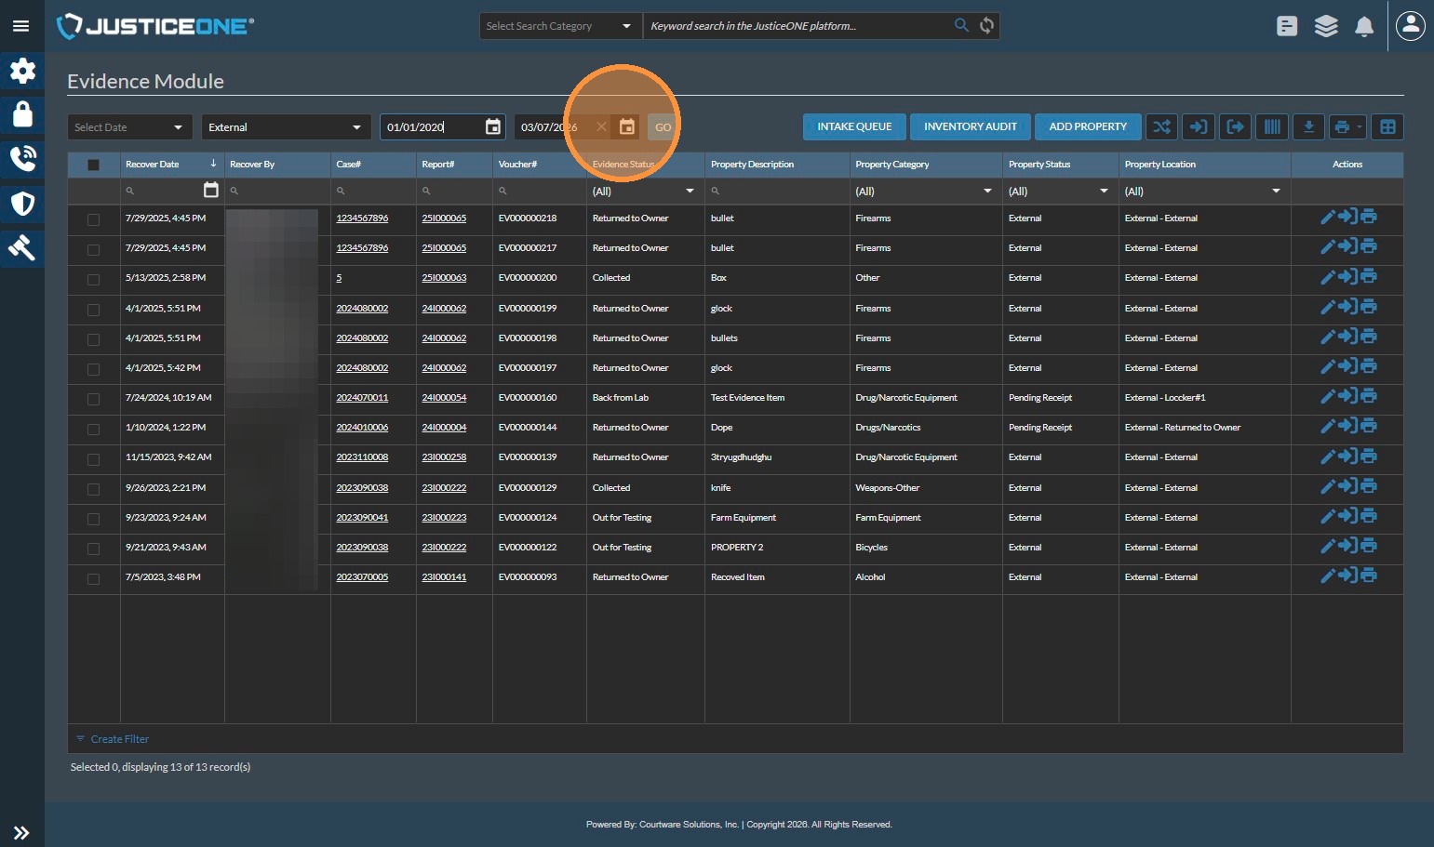Open the phone dispatch sidebar icon

22,159
